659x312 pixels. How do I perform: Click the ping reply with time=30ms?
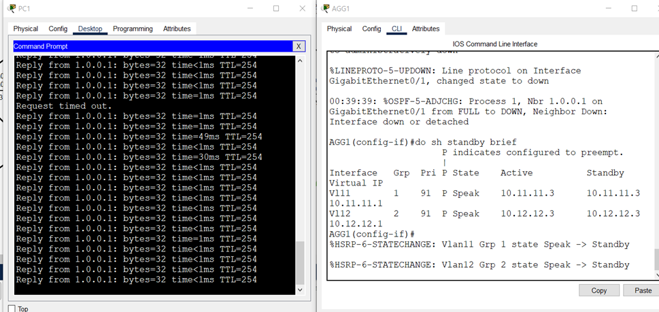[139, 157]
